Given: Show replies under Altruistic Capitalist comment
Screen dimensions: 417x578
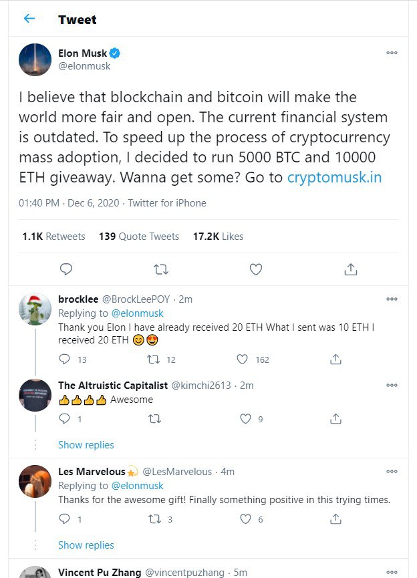Looking at the screenshot, I should click(86, 445).
